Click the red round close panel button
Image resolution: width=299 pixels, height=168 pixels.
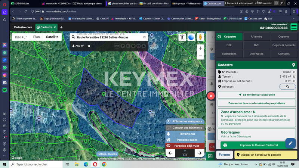click(211, 96)
